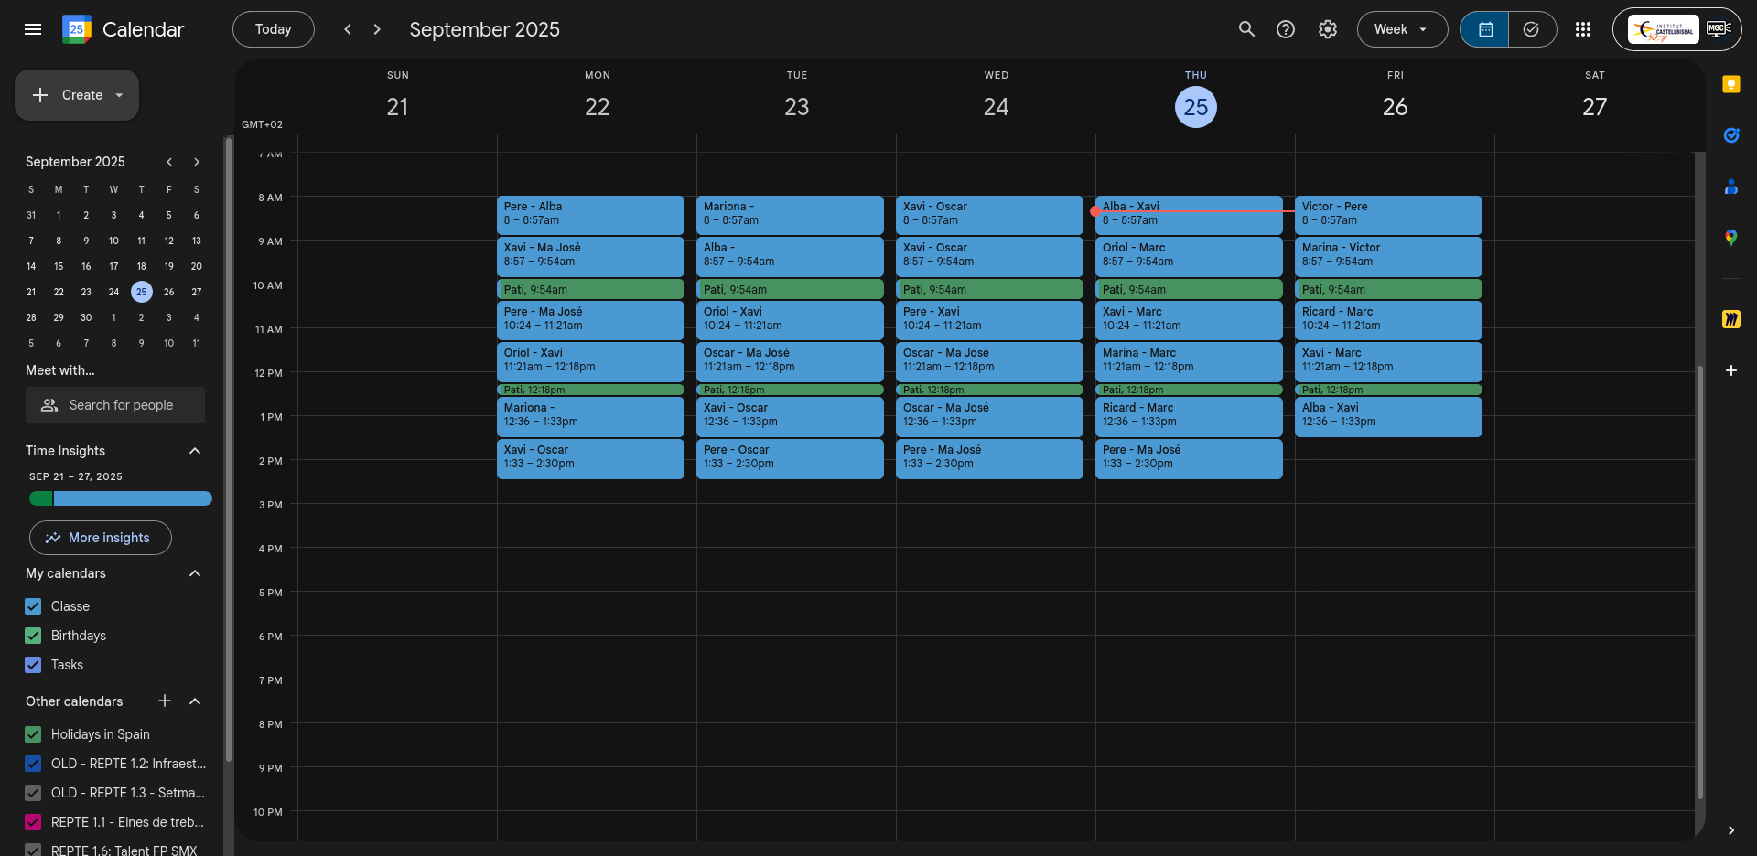
Task: Open the Google apps grid
Action: click(x=1583, y=29)
